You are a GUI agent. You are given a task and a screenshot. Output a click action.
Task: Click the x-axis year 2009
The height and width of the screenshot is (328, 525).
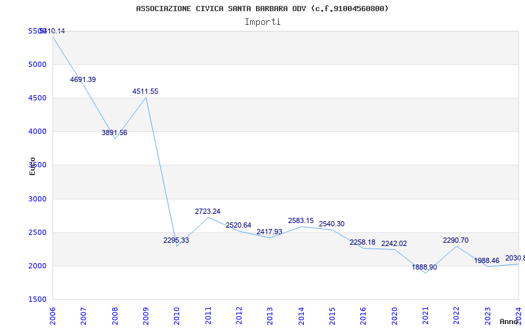146,316
